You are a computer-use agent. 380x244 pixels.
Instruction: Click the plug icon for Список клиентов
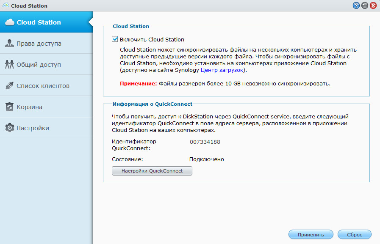coord(9,86)
